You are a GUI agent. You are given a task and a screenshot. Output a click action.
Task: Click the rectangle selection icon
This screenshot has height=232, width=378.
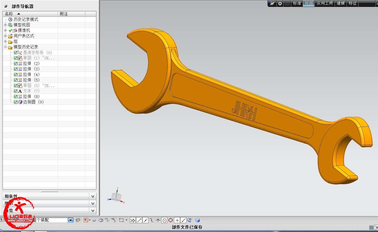[121, 220]
